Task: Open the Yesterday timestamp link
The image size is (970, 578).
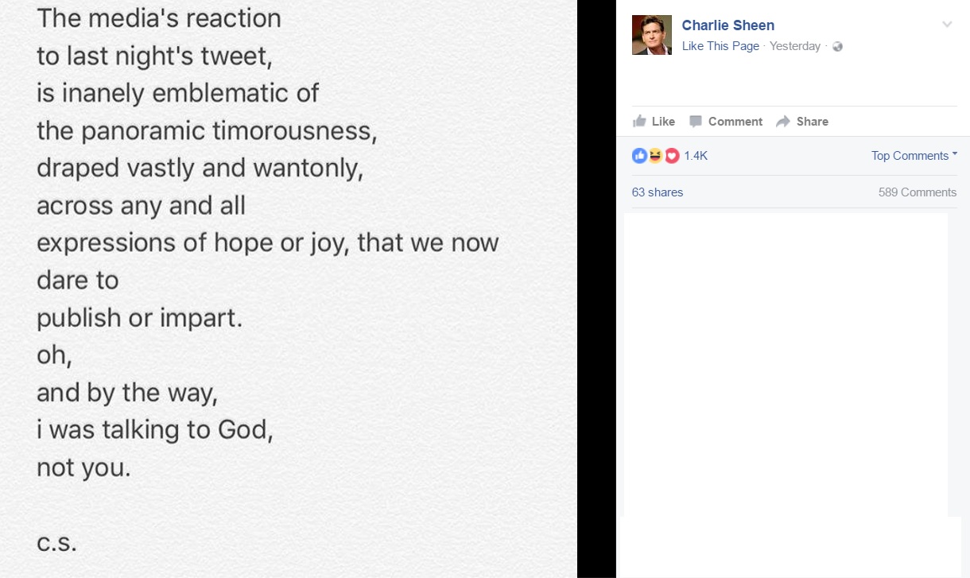Action: tap(795, 46)
